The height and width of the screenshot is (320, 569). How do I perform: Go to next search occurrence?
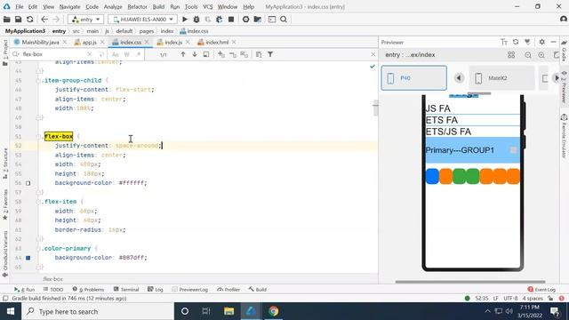pos(195,54)
